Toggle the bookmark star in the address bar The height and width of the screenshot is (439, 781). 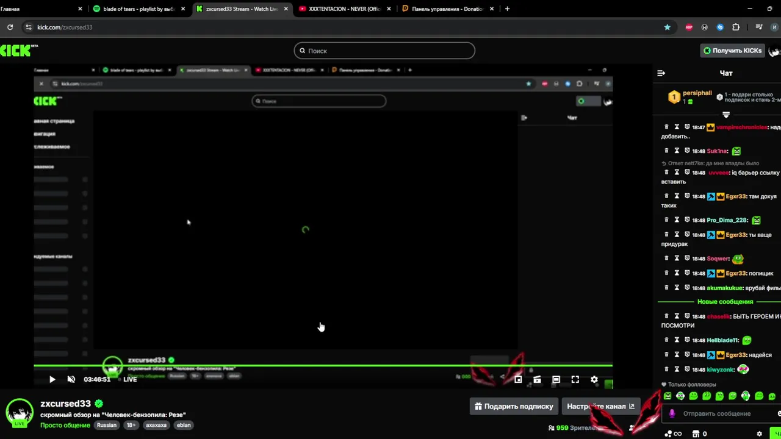point(667,27)
